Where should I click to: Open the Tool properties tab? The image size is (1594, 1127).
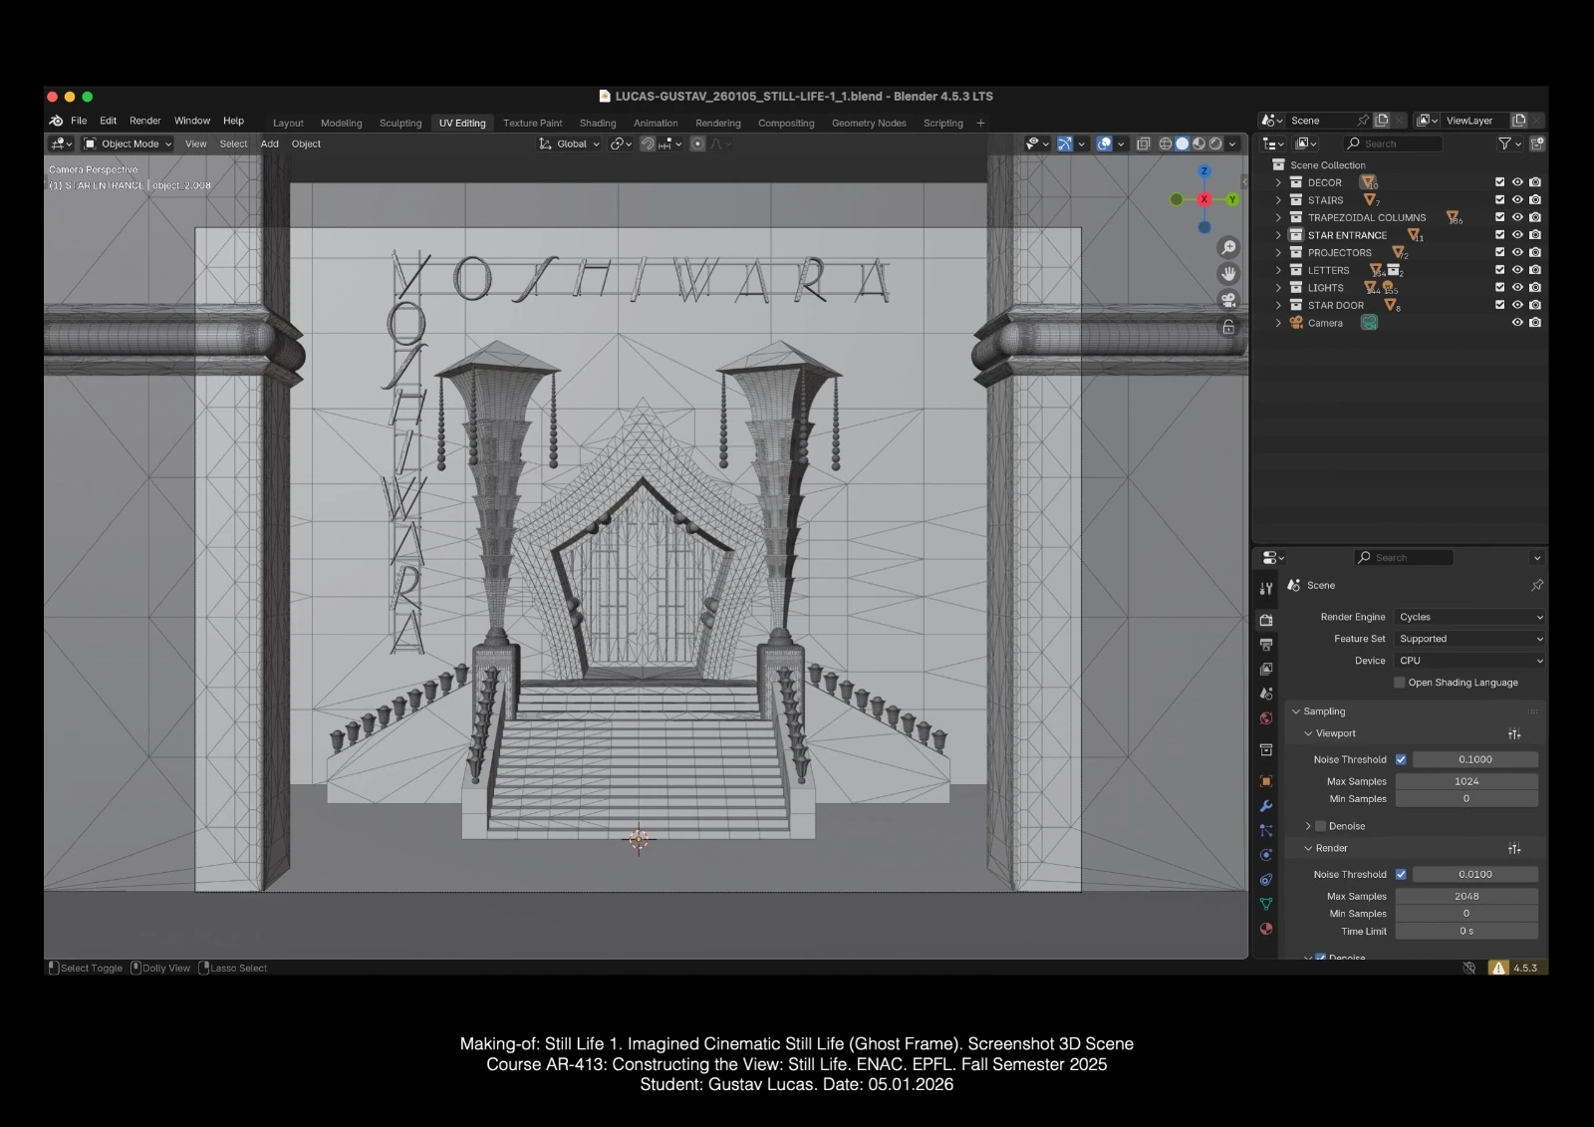pyautogui.click(x=1266, y=589)
